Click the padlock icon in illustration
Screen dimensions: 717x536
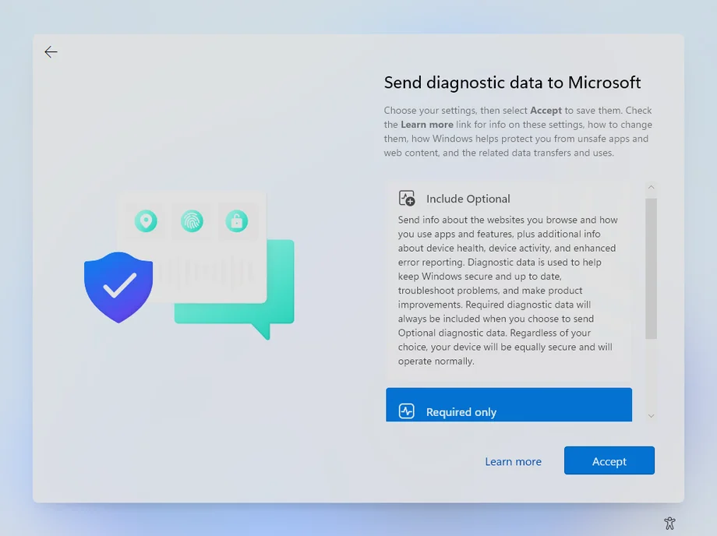[237, 221]
